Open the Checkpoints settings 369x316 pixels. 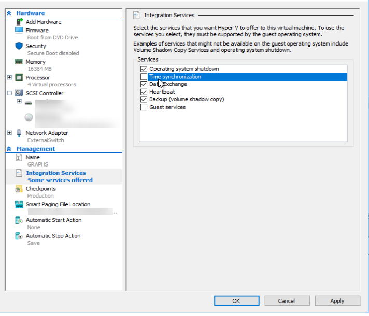tap(41, 189)
